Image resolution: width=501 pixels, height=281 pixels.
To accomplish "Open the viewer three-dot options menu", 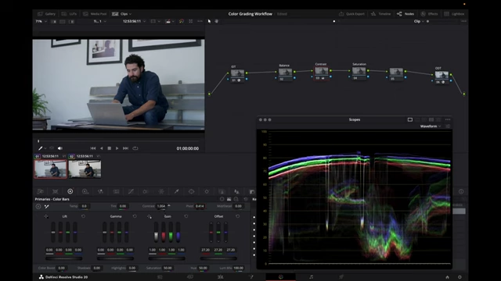I will point(200,21).
